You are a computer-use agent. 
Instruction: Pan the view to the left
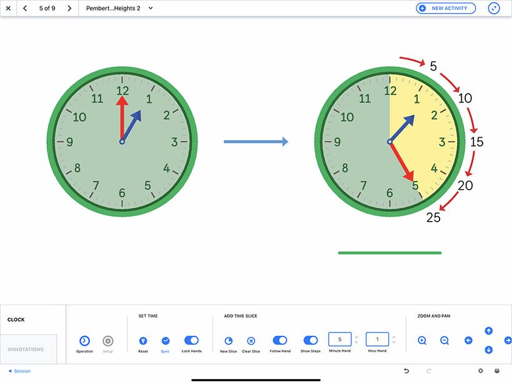coord(468,340)
